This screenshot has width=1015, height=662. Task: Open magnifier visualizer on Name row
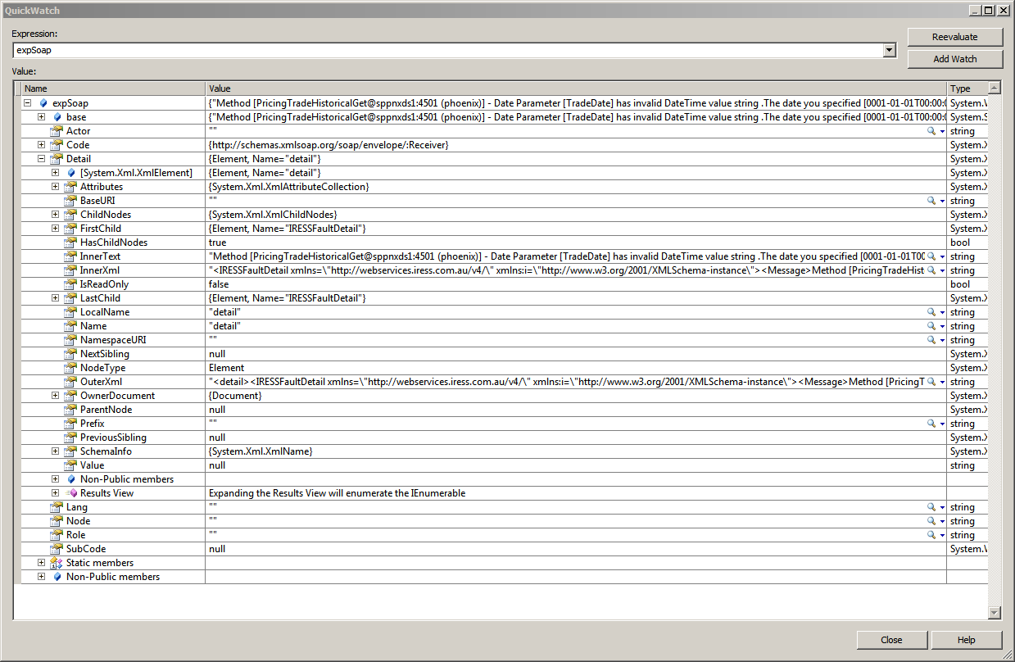(x=931, y=326)
